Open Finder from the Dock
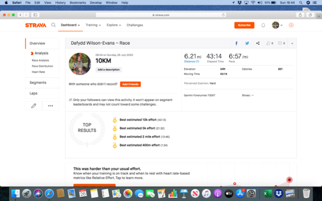Viewport: 322px width, 201px height. pyautogui.click(x=16, y=193)
